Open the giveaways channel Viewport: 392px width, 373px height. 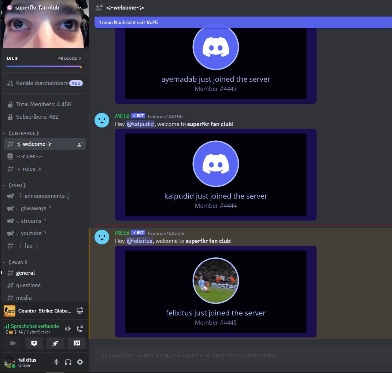coord(44,208)
